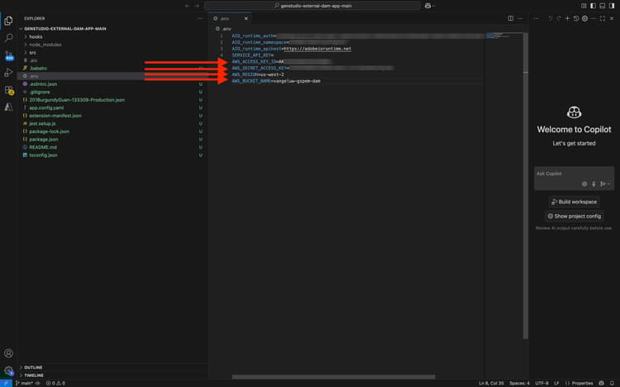Customize layout icon in title bar
This screenshot has width=620, height=387.
click(x=584, y=6)
